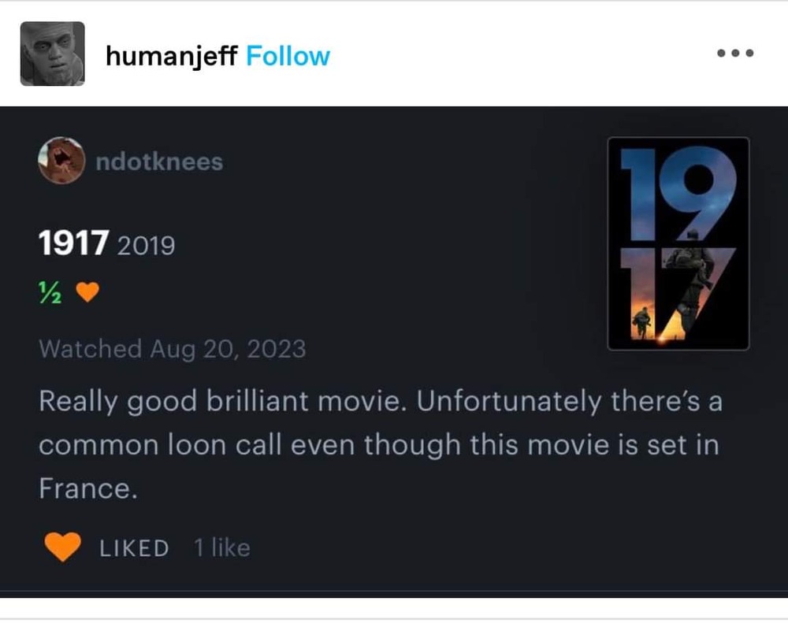Click ndotknees' round profile picture
The image size is (788, 627).
[61, 161]
